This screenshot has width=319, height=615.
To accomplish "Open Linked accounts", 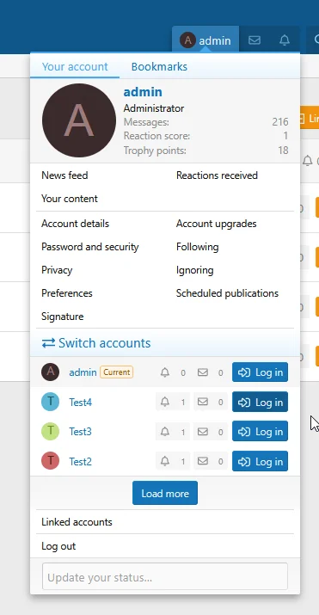I will click(77, 522).
